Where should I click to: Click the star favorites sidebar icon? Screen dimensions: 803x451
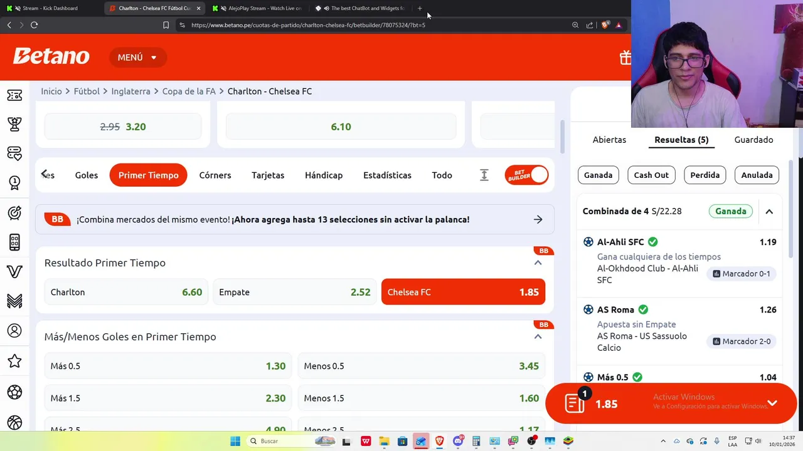pyautogui.click(x=14, y=361)
